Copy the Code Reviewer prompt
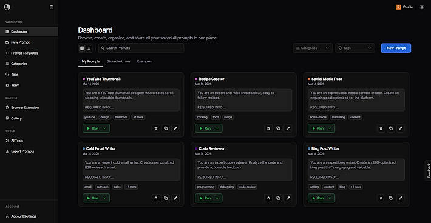The height and width of the screenshot is (223, 431). (x=278, y=198)
